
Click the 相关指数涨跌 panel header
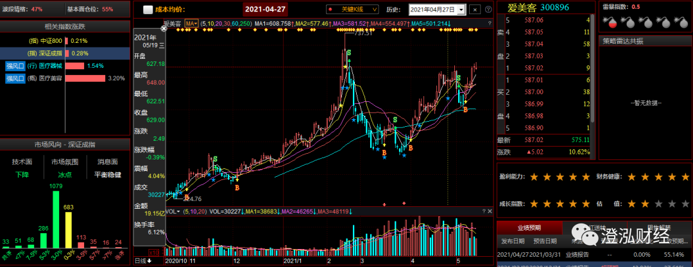[x=65, y=26]
